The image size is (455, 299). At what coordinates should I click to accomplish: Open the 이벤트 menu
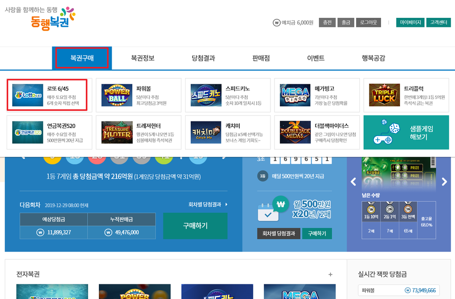[316, 58]
